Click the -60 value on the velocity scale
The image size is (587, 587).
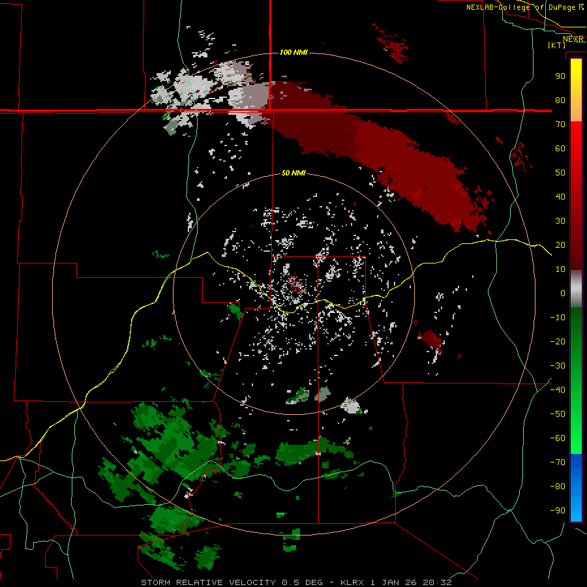(558, 438)
